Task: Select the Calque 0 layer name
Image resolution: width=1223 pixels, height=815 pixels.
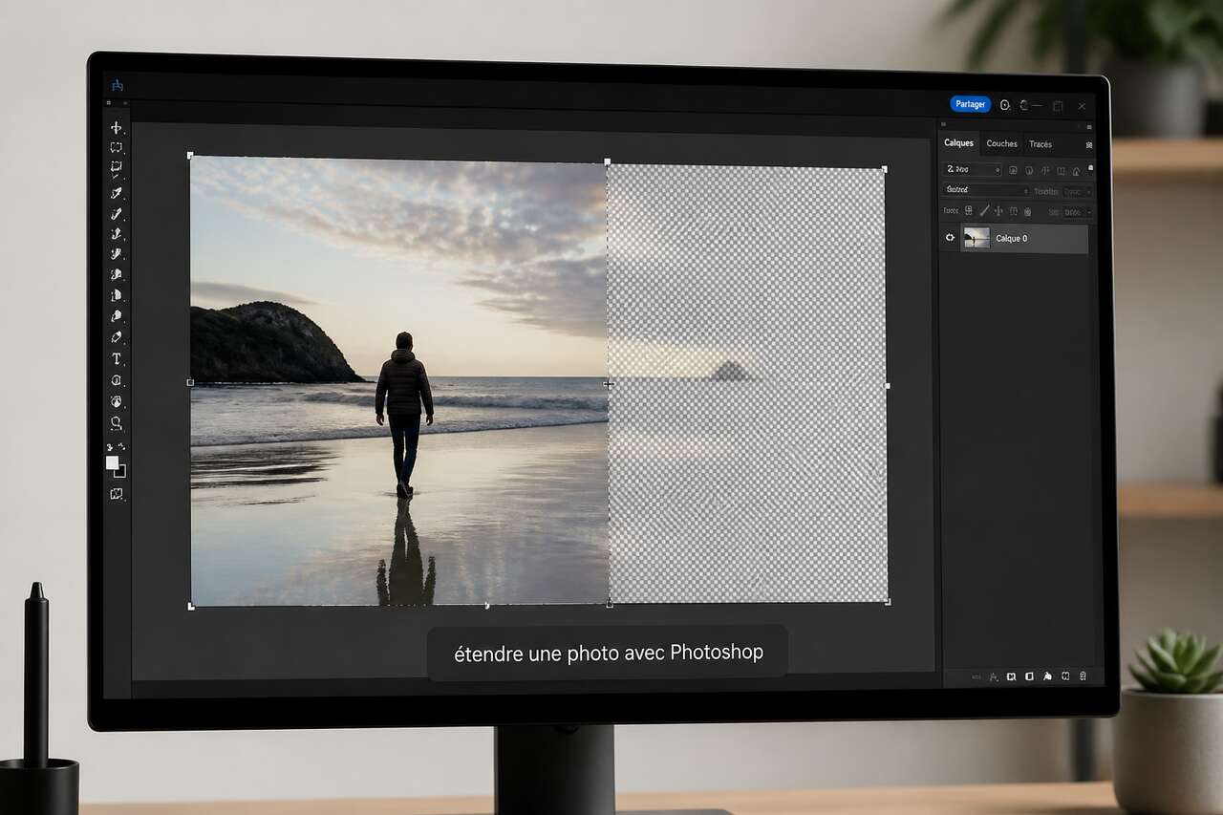Action: pos(1011,239)
